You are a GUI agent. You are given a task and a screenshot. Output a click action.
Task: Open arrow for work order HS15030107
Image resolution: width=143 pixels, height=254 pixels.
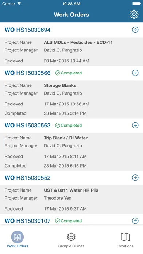(135, 221)
